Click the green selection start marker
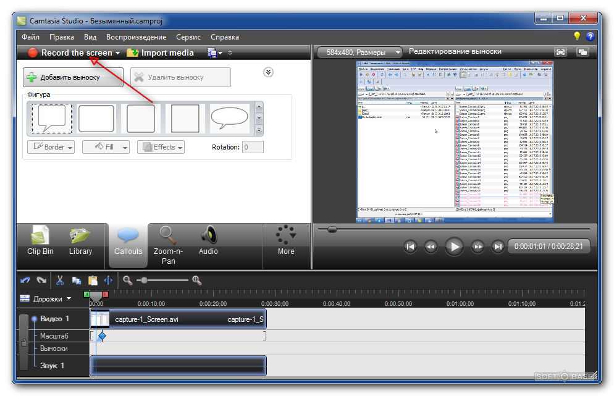 [86, 294]
